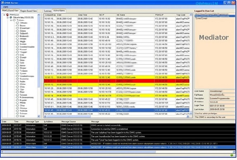
Task: Sort alarm table by Date column
Action: pos(66,15)
